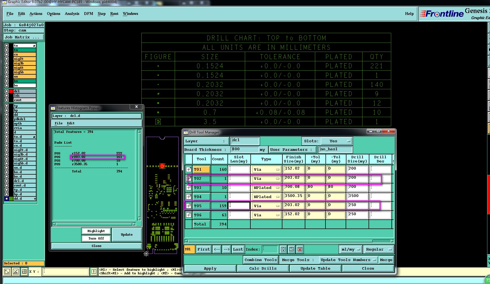Click the red X delete icon in Drill Tool Manager

(300, 249)
